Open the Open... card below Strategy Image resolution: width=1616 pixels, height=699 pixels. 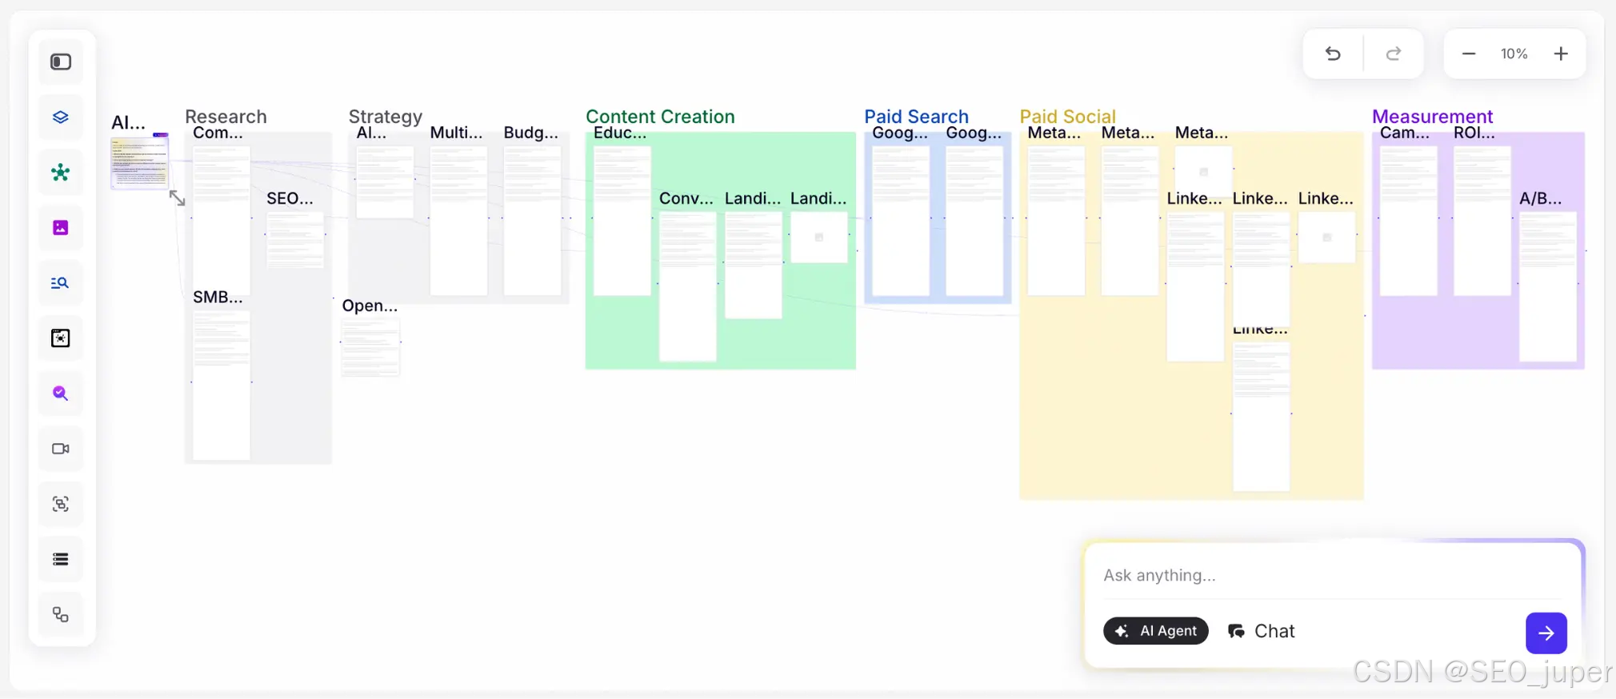[370, 347]
